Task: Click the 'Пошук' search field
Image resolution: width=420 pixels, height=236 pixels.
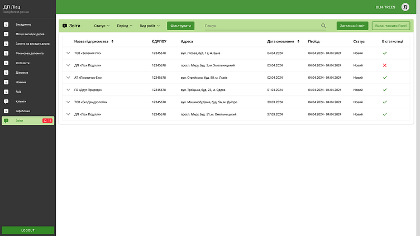Action: [260, 26]
